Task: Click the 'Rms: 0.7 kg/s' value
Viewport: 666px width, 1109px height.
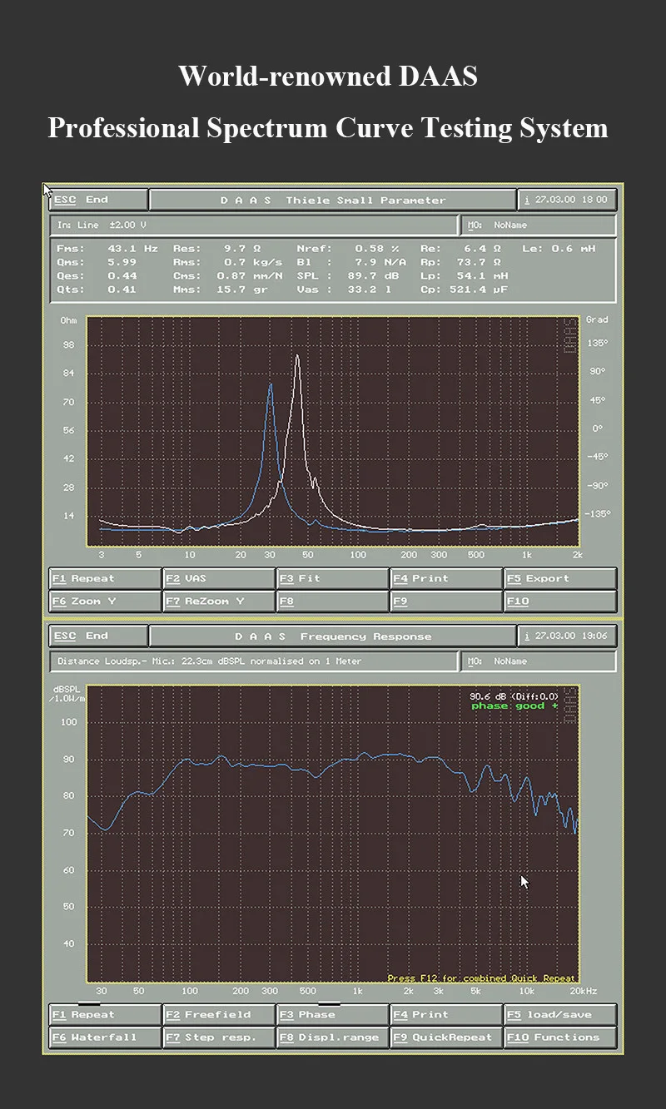Action: (x=228, y=262)
